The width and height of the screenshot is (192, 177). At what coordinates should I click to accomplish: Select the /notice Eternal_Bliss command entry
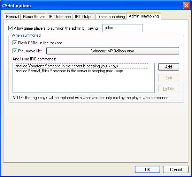70,71
